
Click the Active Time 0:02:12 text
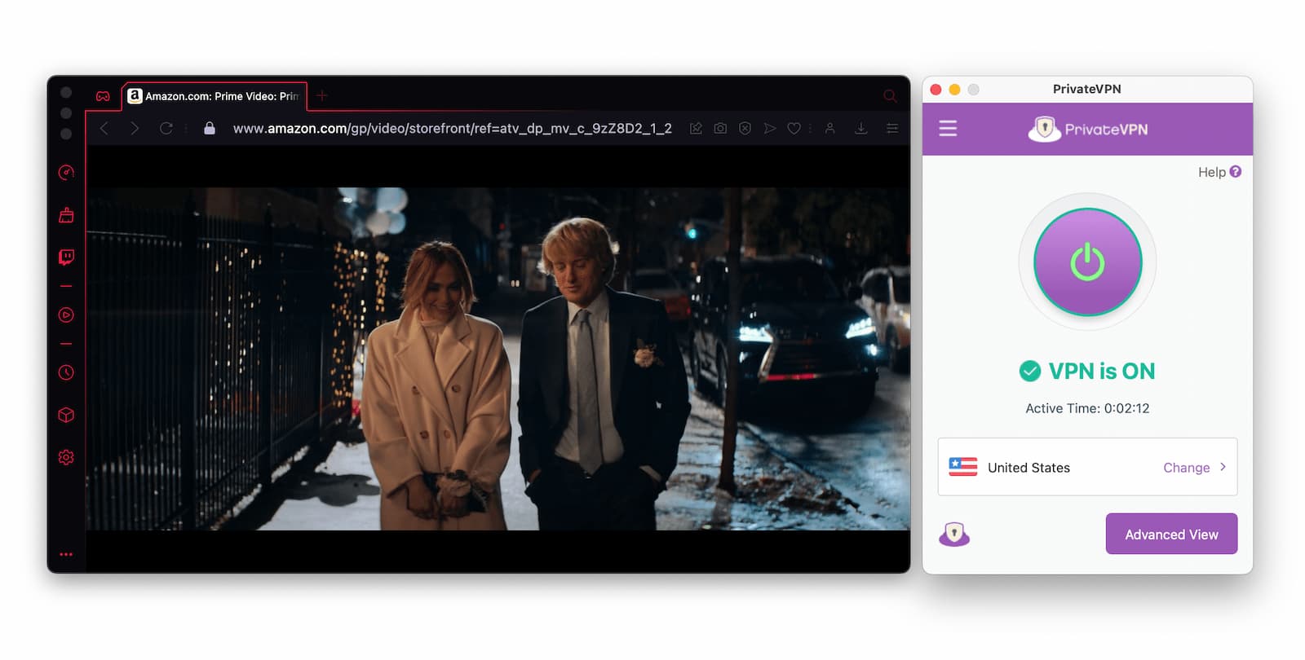point(1087,408)
